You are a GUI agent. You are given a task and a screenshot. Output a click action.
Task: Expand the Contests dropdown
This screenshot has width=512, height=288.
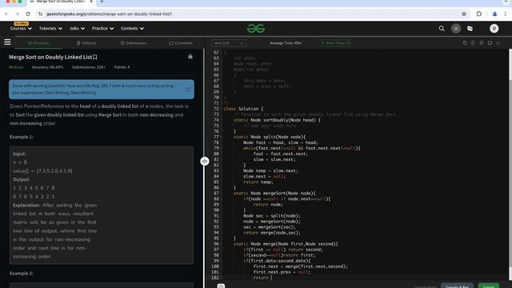pos(132,29)
